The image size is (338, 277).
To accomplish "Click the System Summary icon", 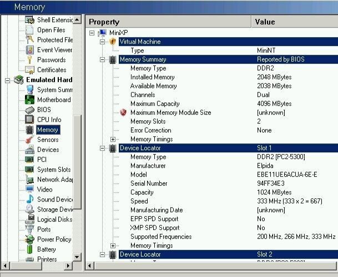I will point(29,90).
